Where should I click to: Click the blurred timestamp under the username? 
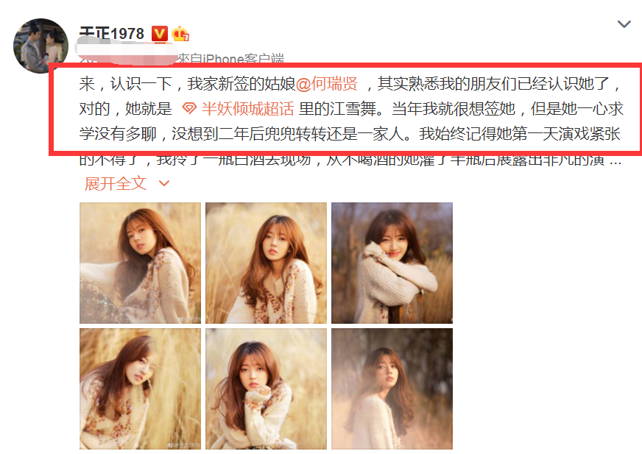127,52
